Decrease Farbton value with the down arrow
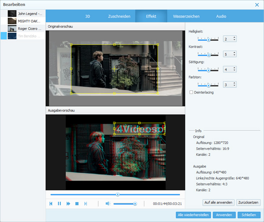Screen dimensions: 264x222 [235, 86]
